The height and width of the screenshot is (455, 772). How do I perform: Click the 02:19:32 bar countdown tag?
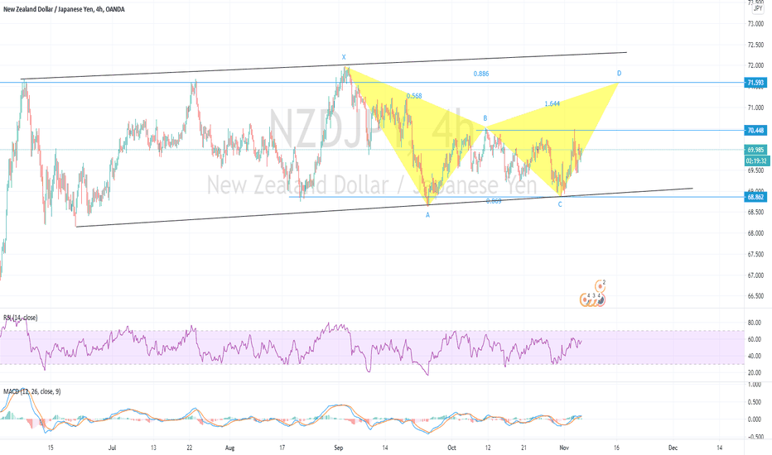coord(755,160)
